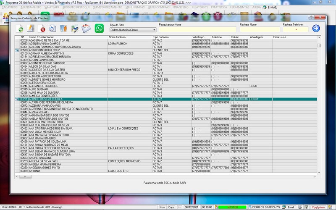The width and height of the screenshot is (336, 210).
Task: Open the RELATÓRIOS menu
Action: [200, 7]
